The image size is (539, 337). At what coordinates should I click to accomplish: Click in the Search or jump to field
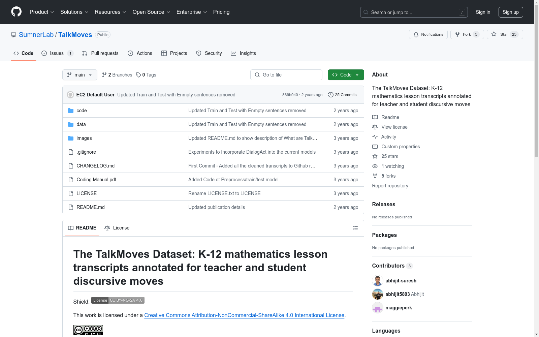point(414,12)
